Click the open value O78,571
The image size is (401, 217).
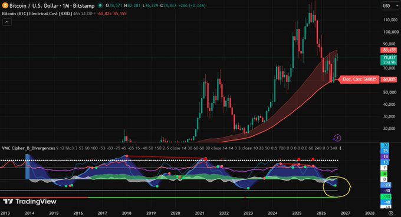114,5
